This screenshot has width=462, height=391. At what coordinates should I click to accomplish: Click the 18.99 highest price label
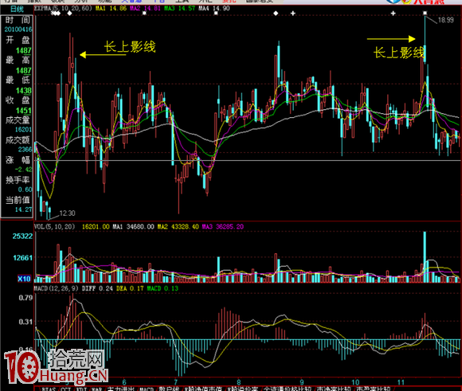446,20
